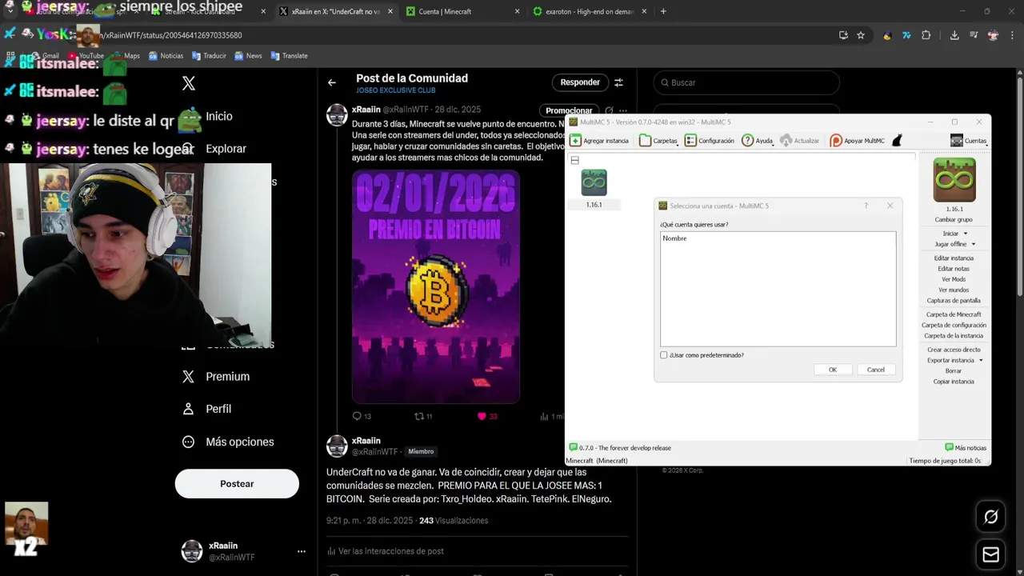Open the Traducir bookmark
This screenshot has width=1024, height=576.
(209, 56)
